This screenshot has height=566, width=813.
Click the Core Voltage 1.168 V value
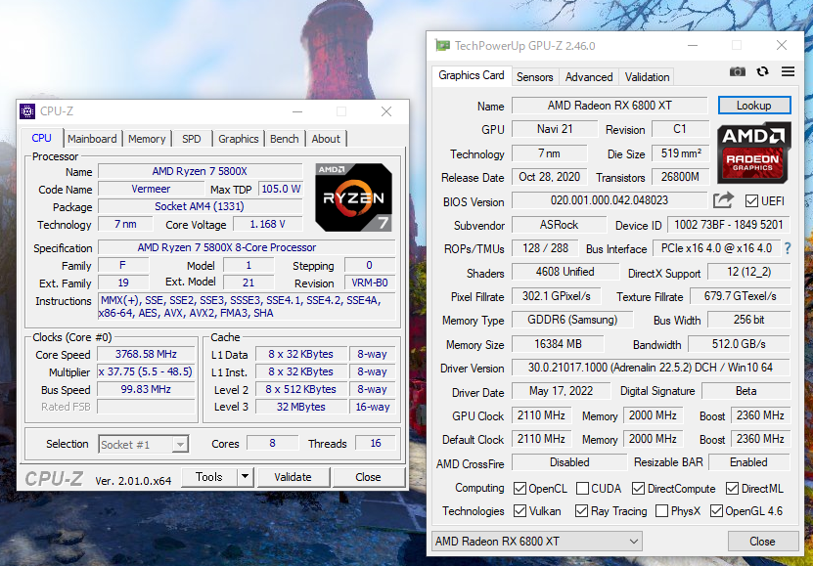[267, 224]
